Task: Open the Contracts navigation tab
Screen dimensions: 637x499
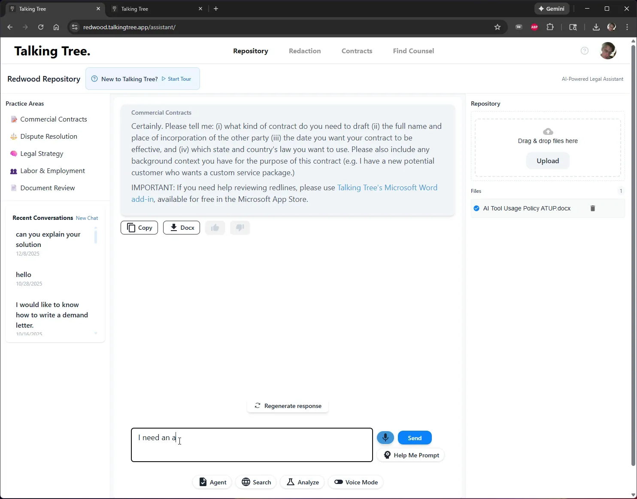Action: coord(357,51)
